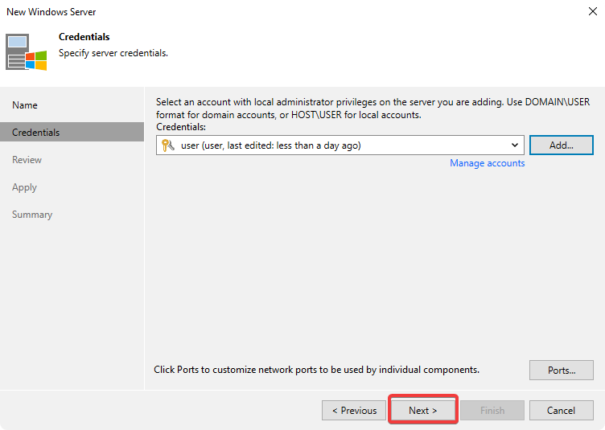Switch to the Summary step in the sidebar

[32, 215]
